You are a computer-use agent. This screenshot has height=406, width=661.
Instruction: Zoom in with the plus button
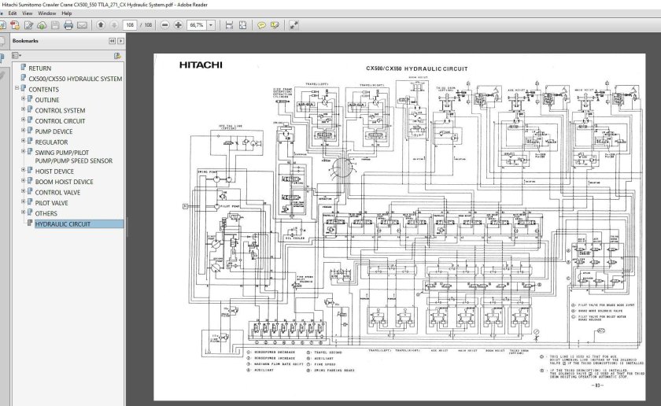(179, 25)
